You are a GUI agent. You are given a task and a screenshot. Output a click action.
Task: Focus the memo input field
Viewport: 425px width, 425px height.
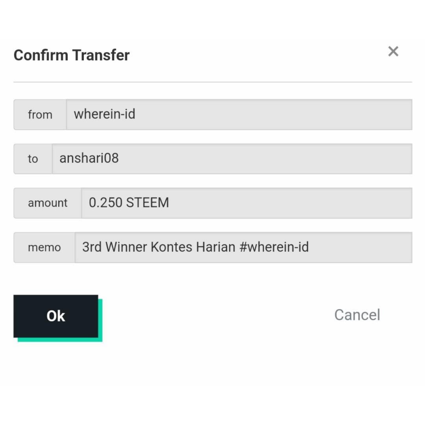point(354,247)
